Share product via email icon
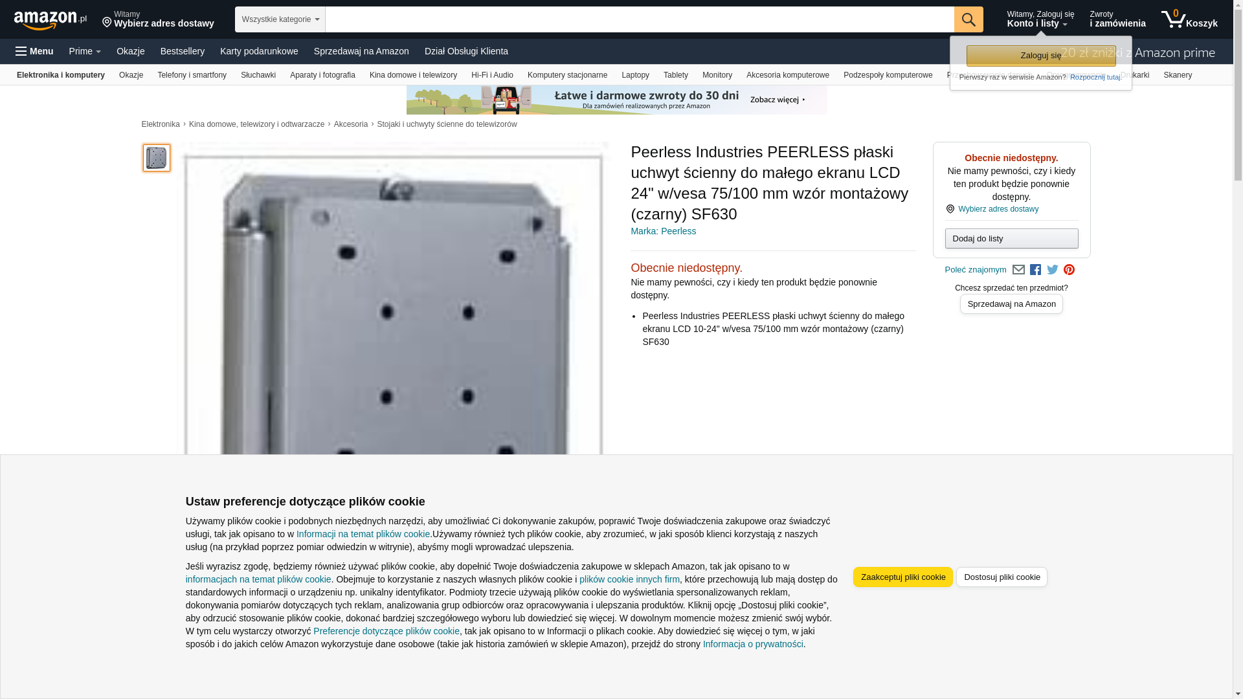1243x699 pixels. point(1018,270)
